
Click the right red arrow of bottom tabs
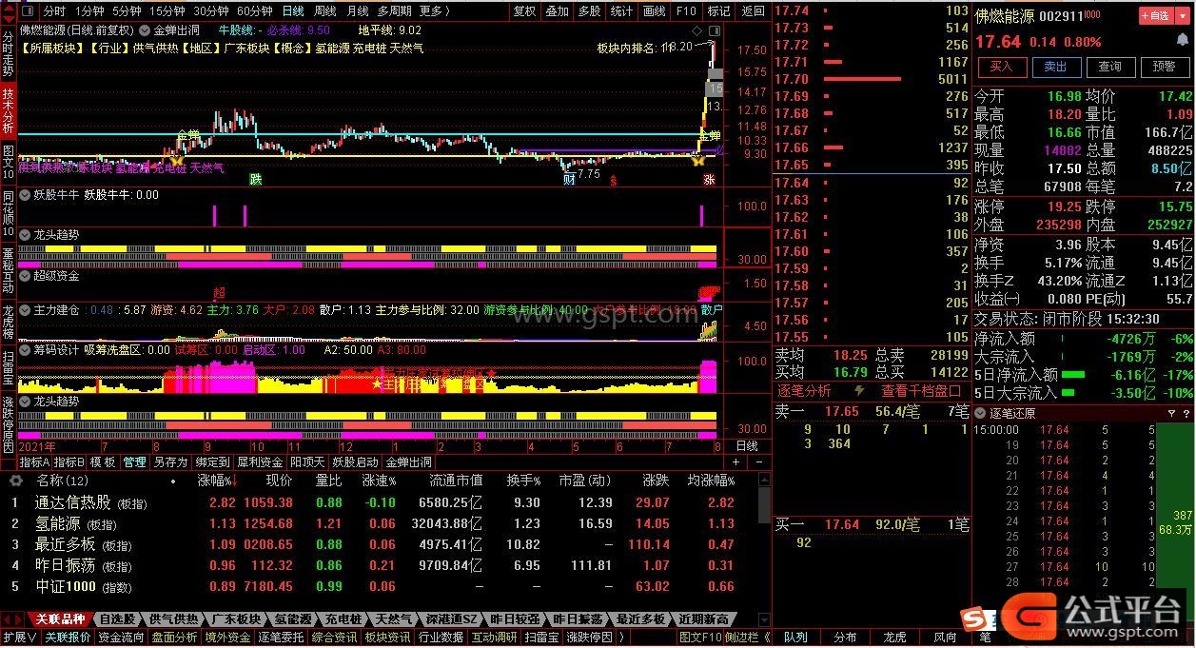[21, 619]
